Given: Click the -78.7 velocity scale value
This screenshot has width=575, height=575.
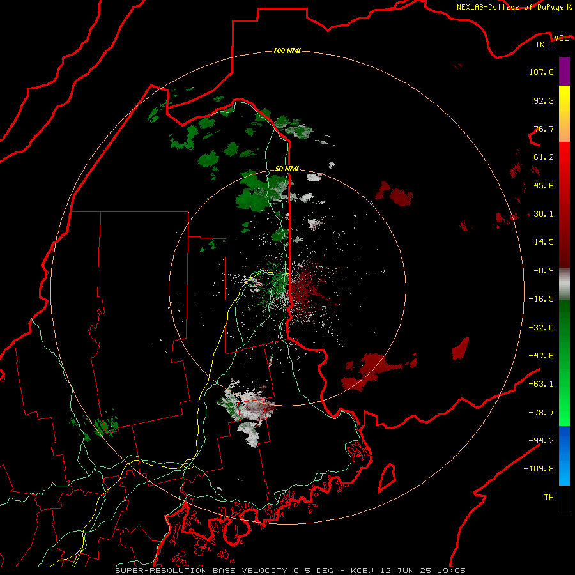Looking at the screenshot, I should (541, 413).
